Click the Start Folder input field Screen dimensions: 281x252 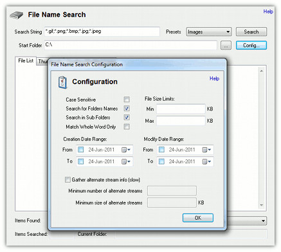coord(131,45)
